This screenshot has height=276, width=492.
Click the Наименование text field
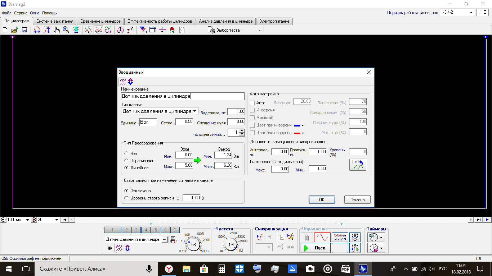click(183, 96)
